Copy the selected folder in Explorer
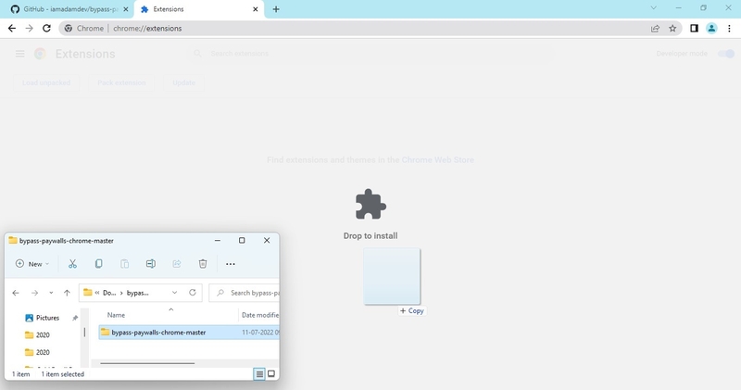Screen dimensions: 741x390 coord(98,264)
